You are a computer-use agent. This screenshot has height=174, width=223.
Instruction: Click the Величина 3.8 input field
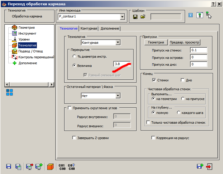pos(122,64)
